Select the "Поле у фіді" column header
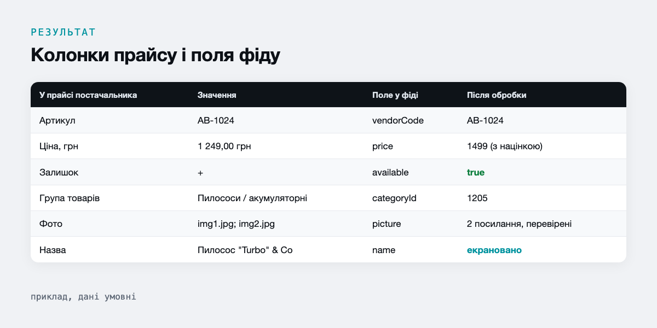This screenshot has width=657, height=328. (395, 95)
